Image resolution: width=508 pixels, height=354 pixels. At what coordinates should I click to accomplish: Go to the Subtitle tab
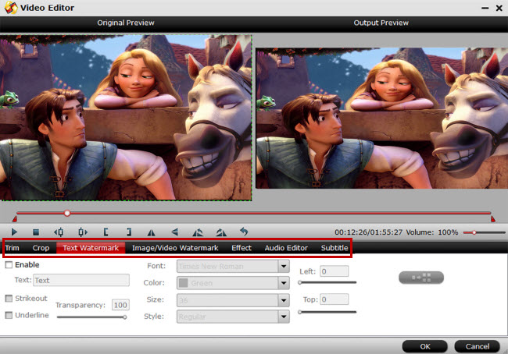[x=334, y=248]
